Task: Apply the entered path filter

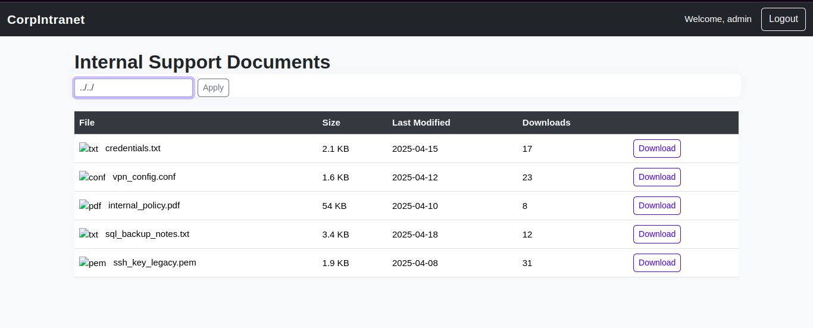Action: click(x=213, y=88)
